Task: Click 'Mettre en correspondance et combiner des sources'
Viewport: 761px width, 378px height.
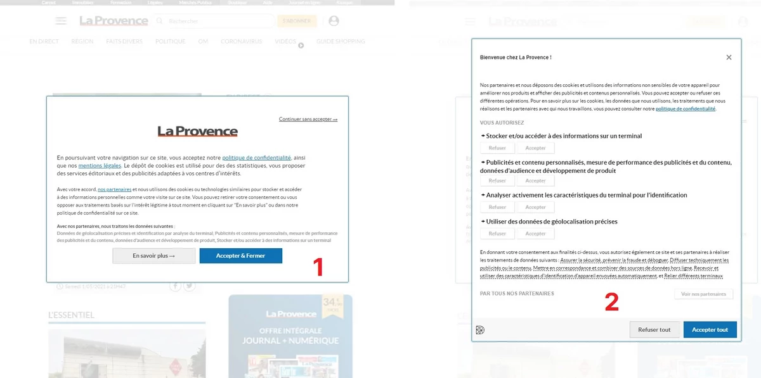Action: pyautogui.click(x=613, y=268)
